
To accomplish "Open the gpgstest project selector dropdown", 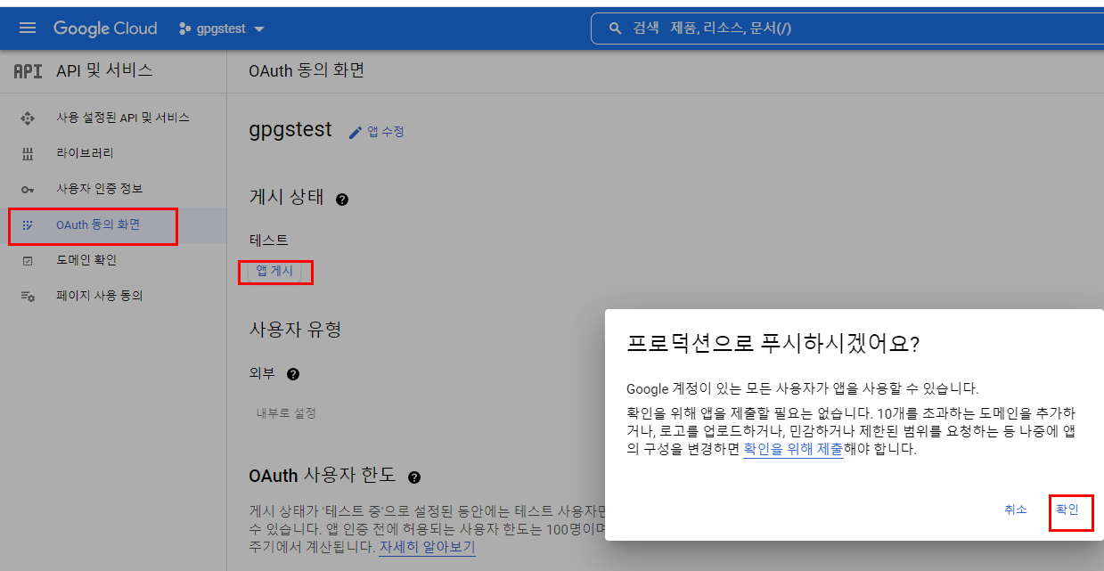I will coord(222,29).
